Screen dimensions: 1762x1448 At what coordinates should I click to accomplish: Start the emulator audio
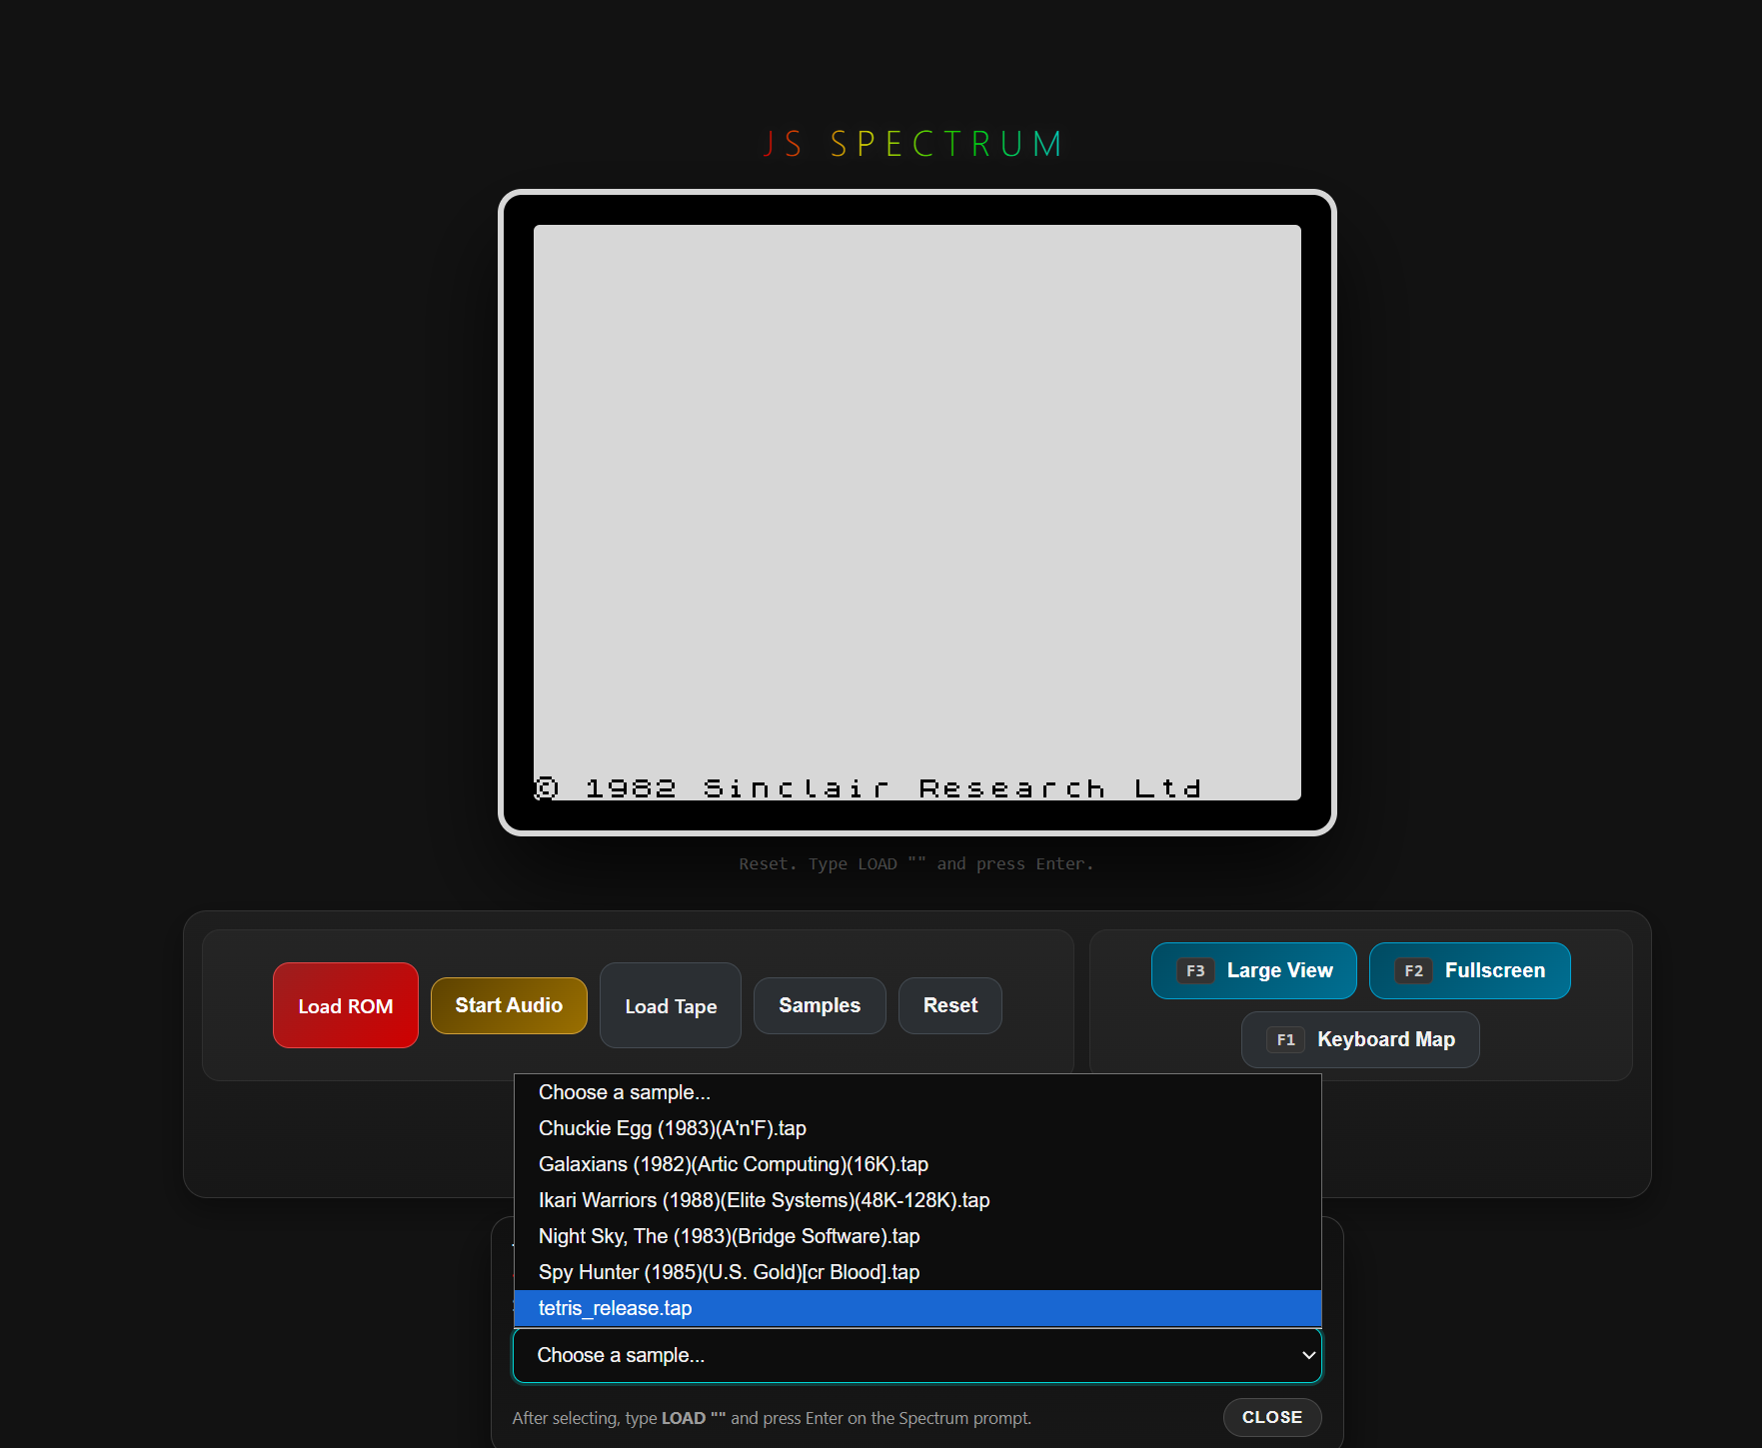(x=509, y=1005)
